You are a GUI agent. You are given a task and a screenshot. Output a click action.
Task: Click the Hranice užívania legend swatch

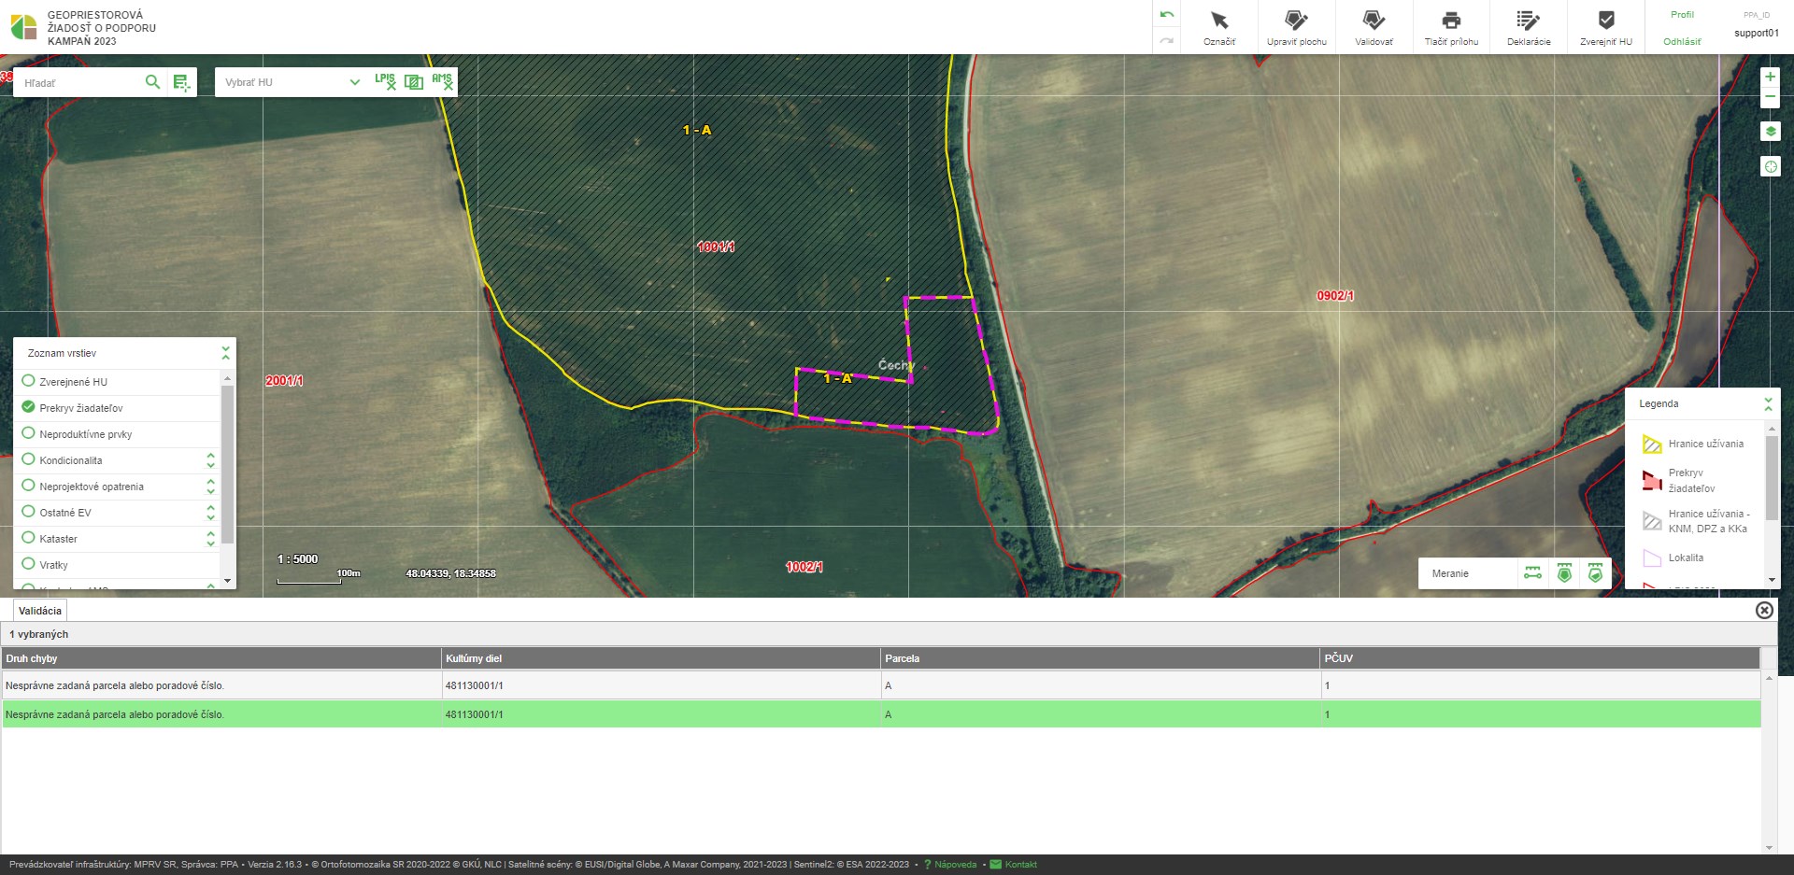(1652, 445)
